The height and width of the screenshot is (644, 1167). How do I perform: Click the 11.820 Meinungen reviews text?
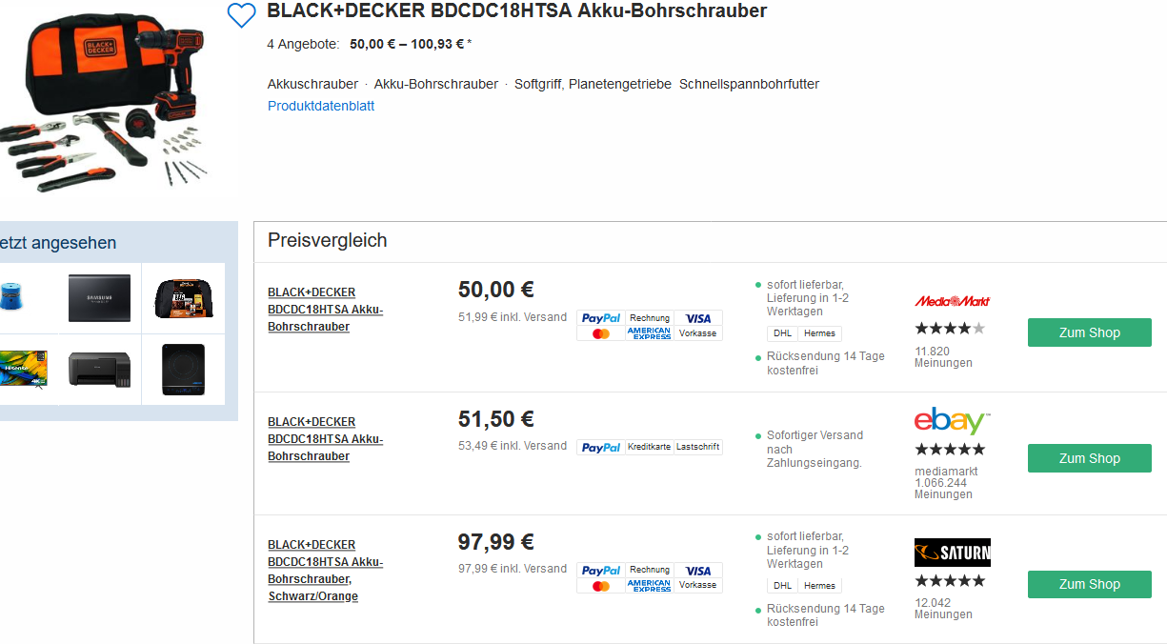point(943,357)
